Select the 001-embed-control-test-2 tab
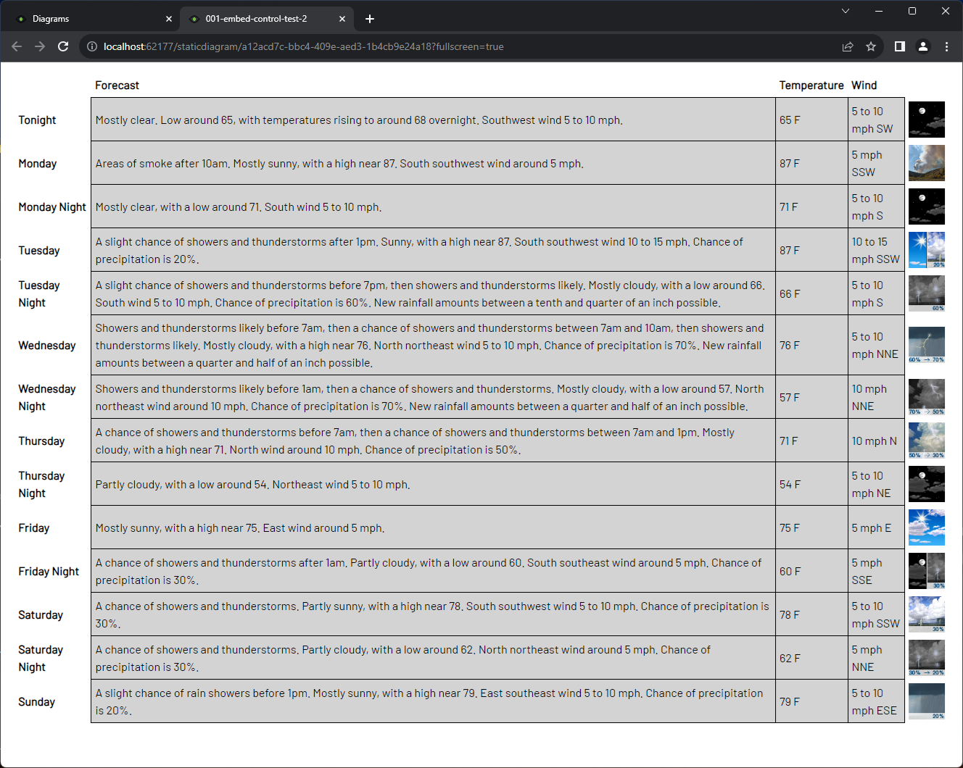The width and height of the screenshot is (963, 768). (254, 18)
